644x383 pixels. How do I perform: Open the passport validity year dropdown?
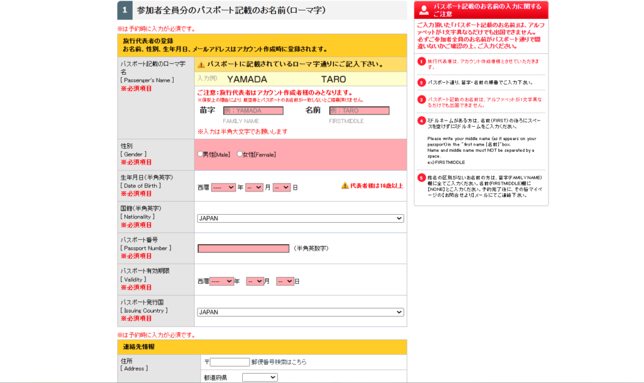[x=221, y=281]
